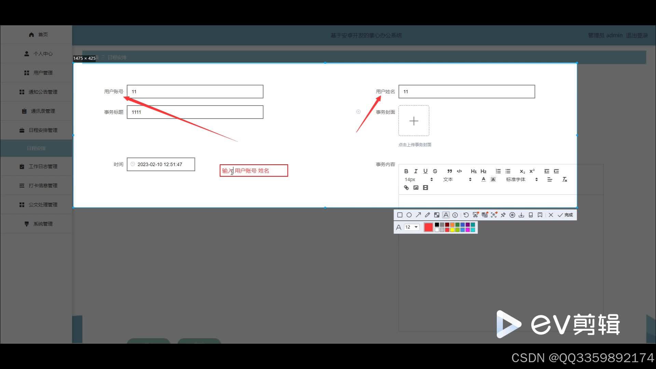Increase indent in the editor

coord(556,171)
